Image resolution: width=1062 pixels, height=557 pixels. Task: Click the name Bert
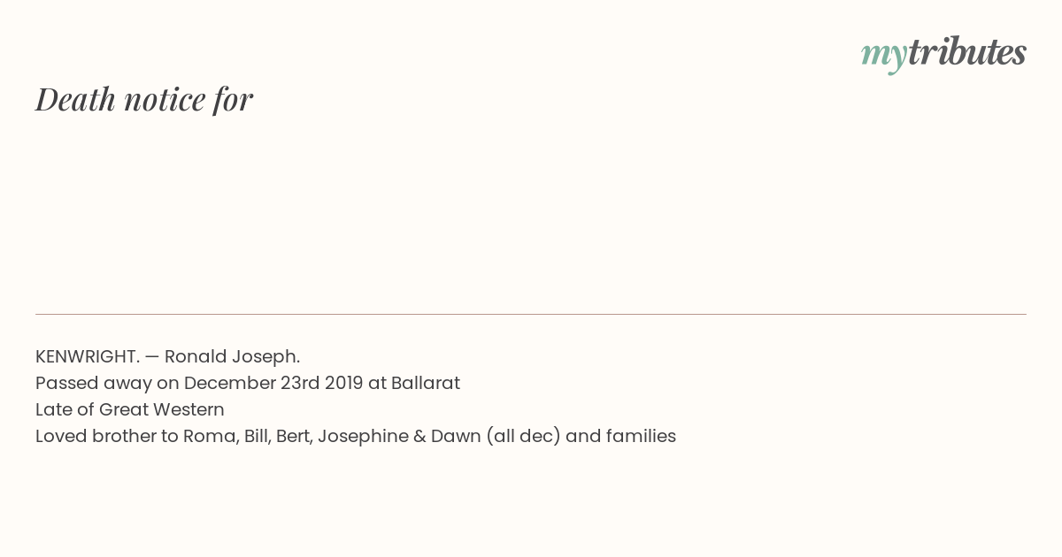tap(293, 436)
